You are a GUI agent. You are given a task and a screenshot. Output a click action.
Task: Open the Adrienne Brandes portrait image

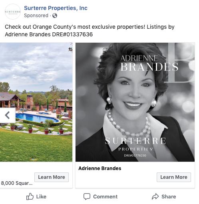(x=135, y=102)
